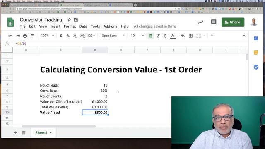Click the No. of leads label
The width and height of the screenshot is (265, 149).
pyautogui.click(x=49, y=85)
